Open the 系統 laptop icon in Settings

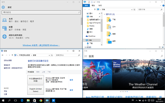4,20
